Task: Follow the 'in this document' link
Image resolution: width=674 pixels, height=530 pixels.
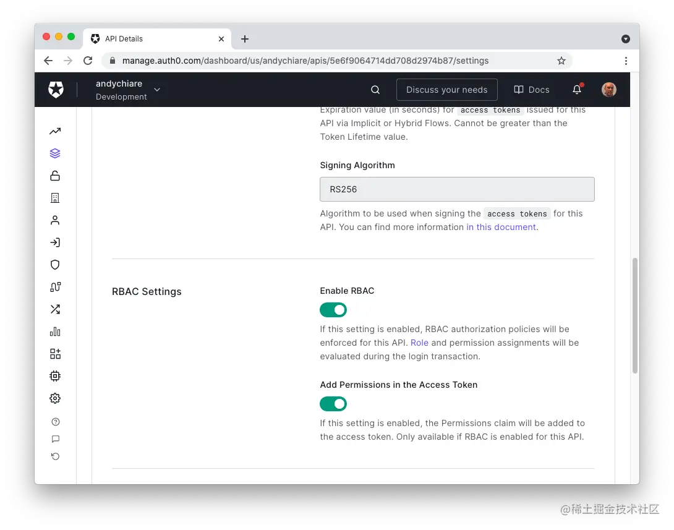Action: [x=501, y=227]
